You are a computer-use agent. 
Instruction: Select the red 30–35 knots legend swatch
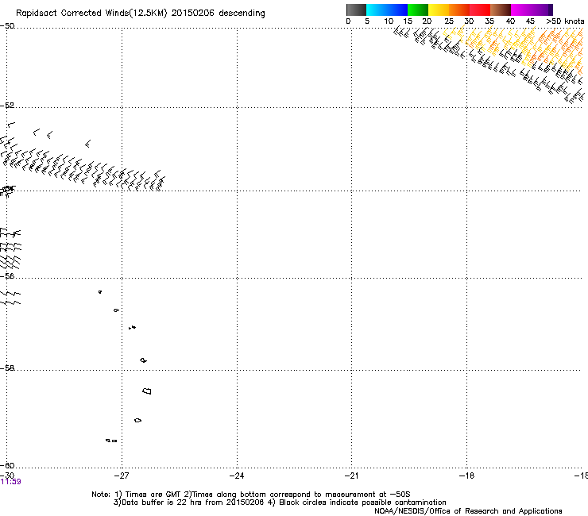[480, 10]
